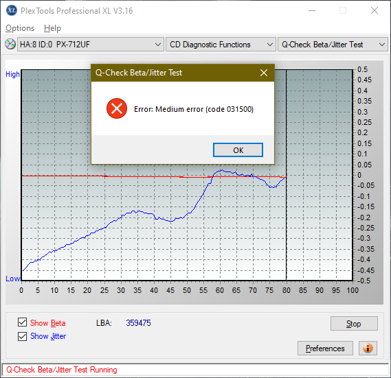Click the 'High' axis label
The image size is (391, 378).
[12, 74]
